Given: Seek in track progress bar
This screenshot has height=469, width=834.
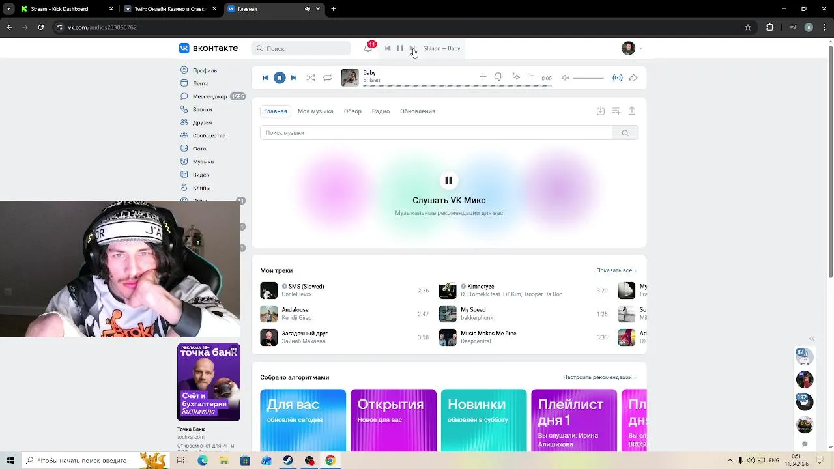Looking at the screenshot, I should coord(457,85).
